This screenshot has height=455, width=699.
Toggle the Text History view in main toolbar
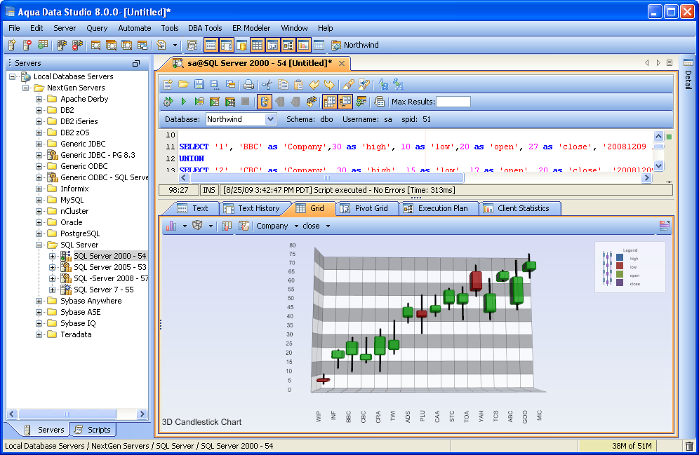tap(227, 45)
